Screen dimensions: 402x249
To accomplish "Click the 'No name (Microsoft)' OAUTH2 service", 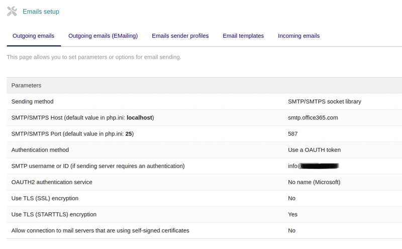I will pos(314,182).
